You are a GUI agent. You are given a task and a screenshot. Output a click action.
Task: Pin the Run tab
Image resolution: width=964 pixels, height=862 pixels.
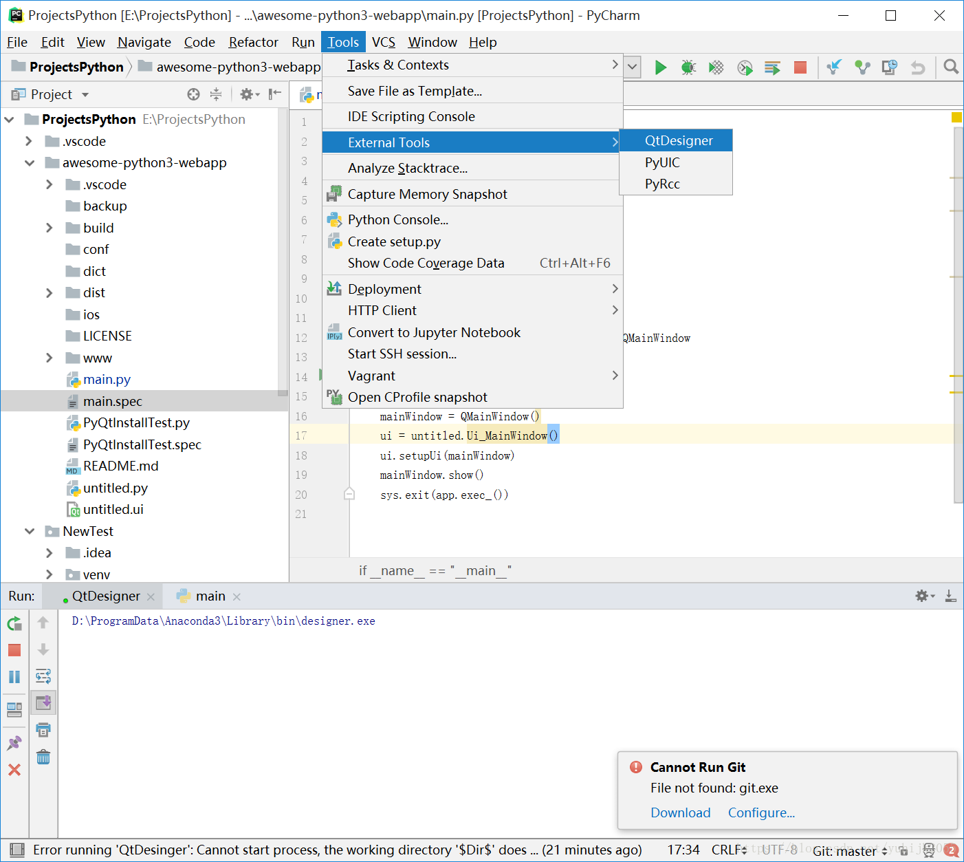coord(14,743)
